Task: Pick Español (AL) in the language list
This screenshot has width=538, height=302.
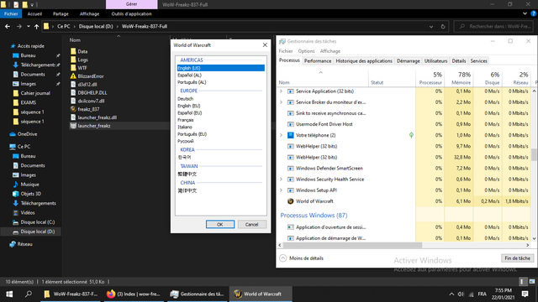Action: (x=189, y=75)
